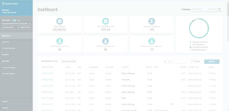Go to Payment Settings in the sidebar
229x111 pixels.
click(x=8, y=67)
